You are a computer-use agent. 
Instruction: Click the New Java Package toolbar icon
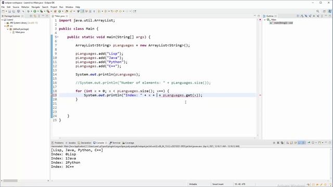tap(55, 11)
